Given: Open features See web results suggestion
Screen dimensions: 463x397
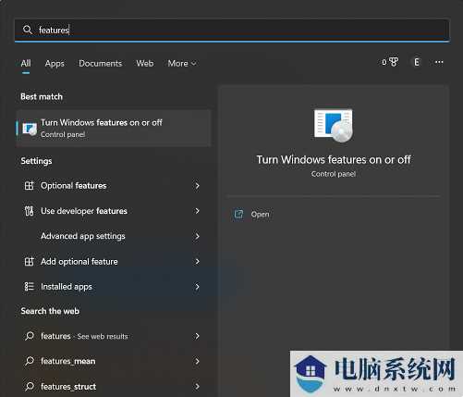Looking at the screenshot, I should click(x=114, y=336).
